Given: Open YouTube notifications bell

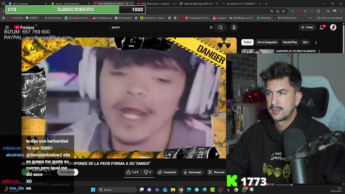Looking at the screenshot, I should 322,27.
